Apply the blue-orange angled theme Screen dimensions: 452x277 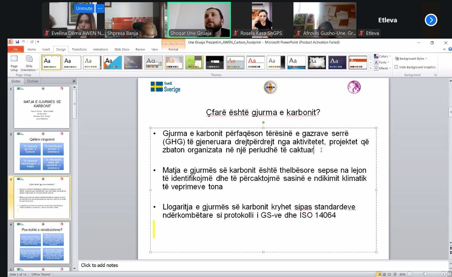113,62
